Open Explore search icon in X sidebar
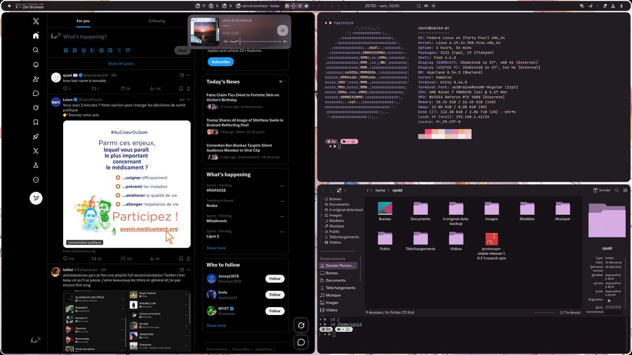 click(36, 50)
